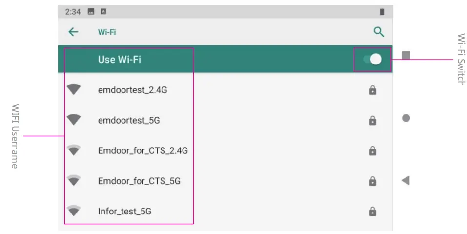
Task: Toggle the Use Wi-Fi switch off
Action: pos(373,59)
